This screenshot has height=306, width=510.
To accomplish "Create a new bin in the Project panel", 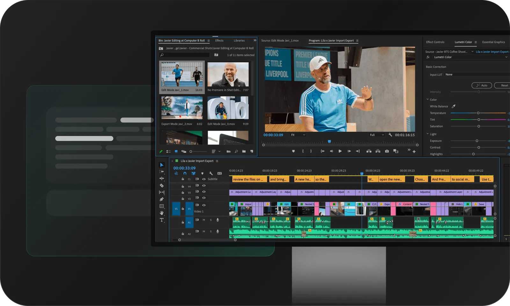I will pyautogui.click(x=244, y=151).
